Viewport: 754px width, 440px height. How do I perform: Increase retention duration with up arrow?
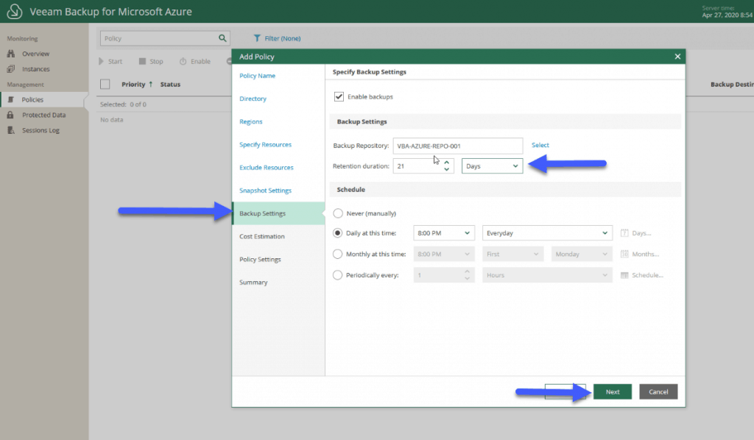(x=447, y=163)
